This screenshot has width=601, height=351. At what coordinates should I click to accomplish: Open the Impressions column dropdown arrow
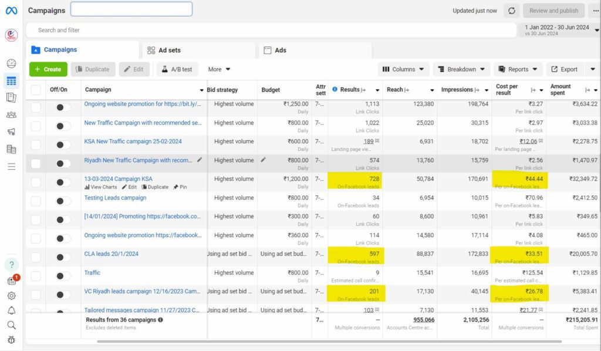click(487, 90)
